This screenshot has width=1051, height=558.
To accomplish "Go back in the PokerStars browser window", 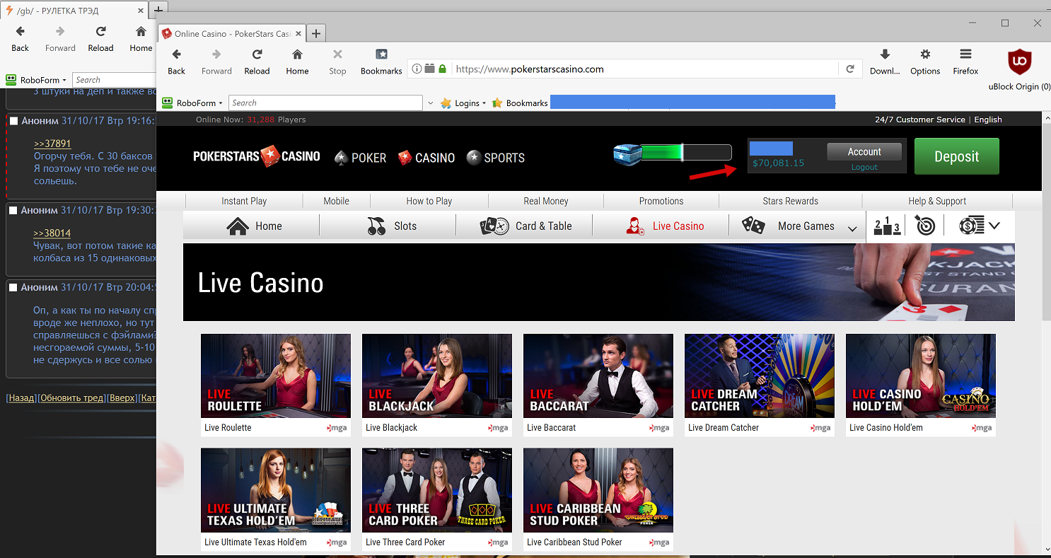I will [176, 61].
